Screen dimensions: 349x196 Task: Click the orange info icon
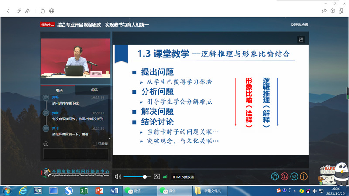(304, 176)
